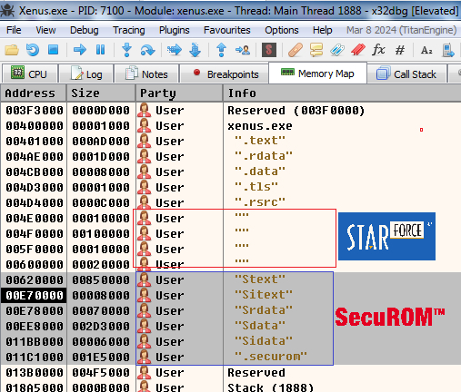Screen dimensions: 461x392
Task: Open the Call Stack tab
Action: coord(406,73)
